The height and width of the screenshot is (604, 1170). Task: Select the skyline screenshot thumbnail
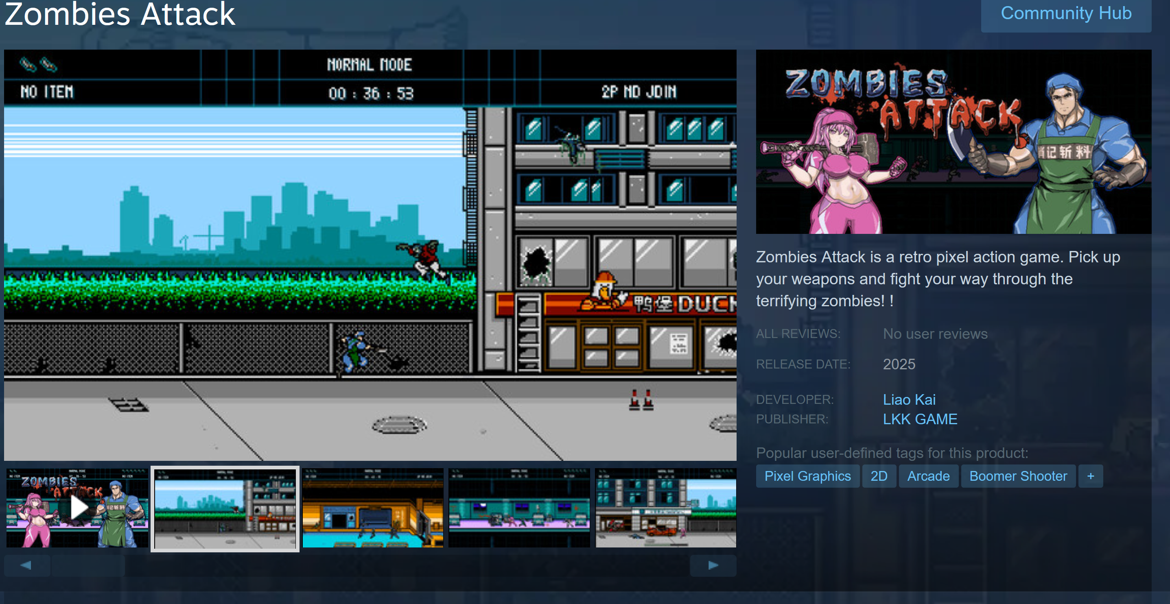click(x=225, y=508)
